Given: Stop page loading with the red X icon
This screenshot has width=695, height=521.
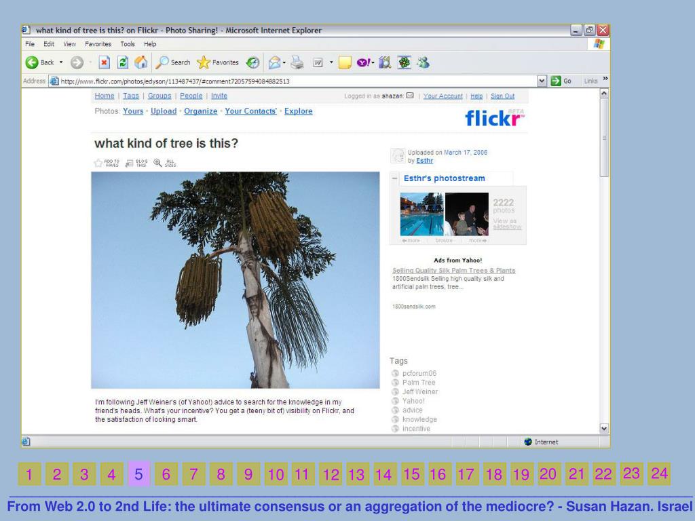Looking at the screenshot, I should click(104, 62).
